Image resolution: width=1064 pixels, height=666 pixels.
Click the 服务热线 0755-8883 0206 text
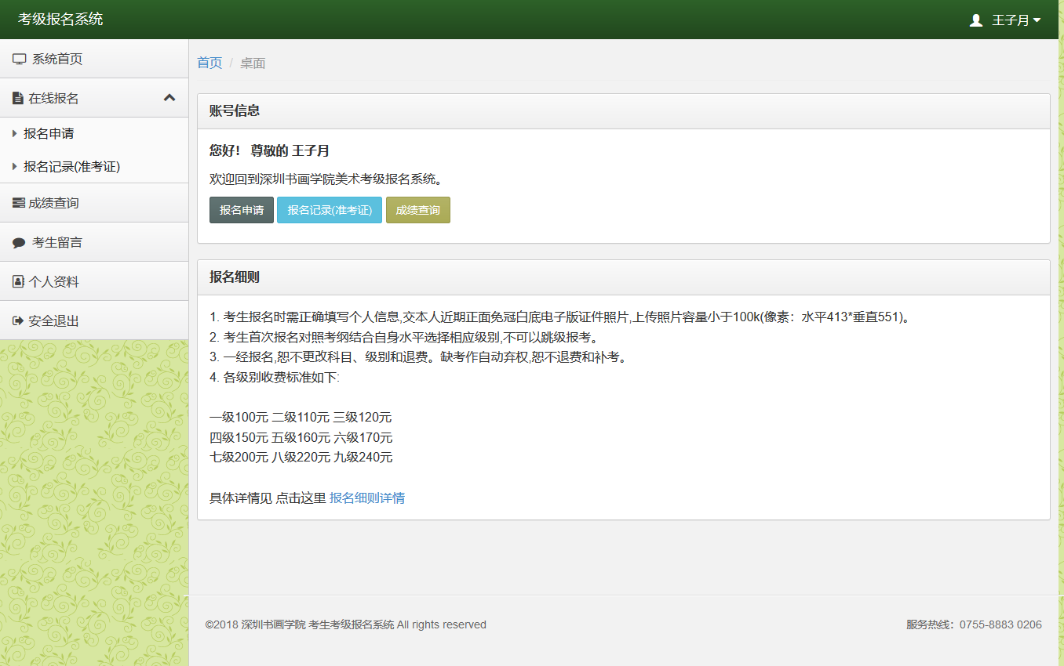(974, 625)
